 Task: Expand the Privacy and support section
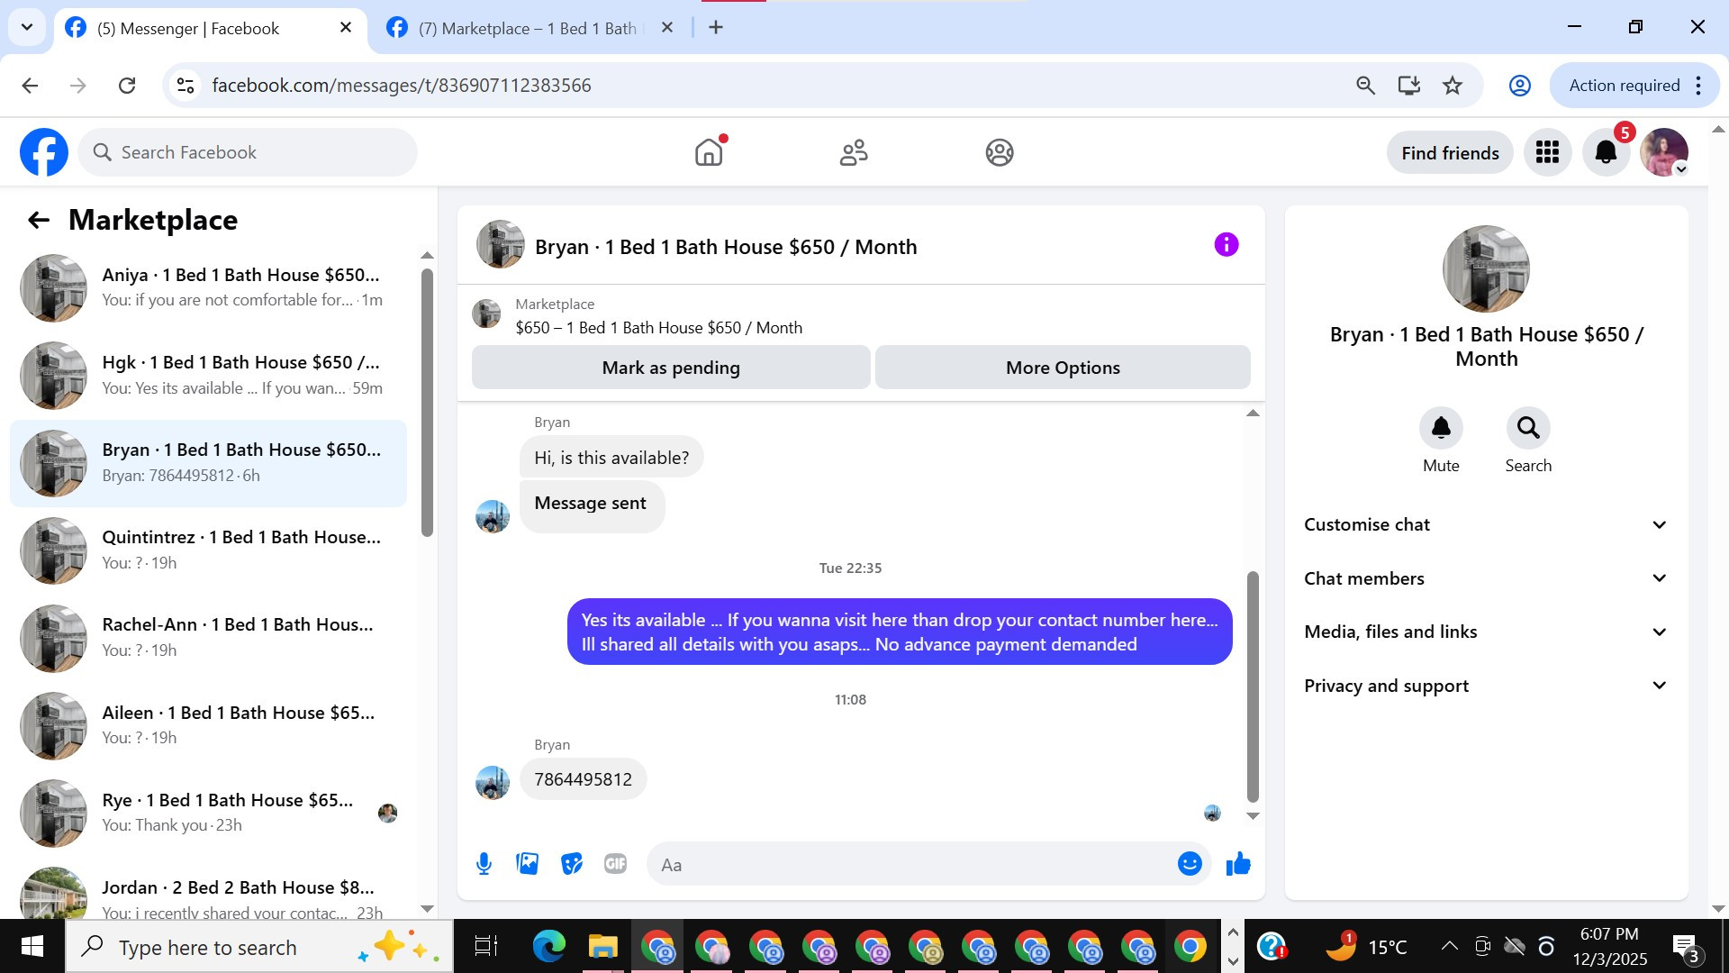(x=1486, y=686)
